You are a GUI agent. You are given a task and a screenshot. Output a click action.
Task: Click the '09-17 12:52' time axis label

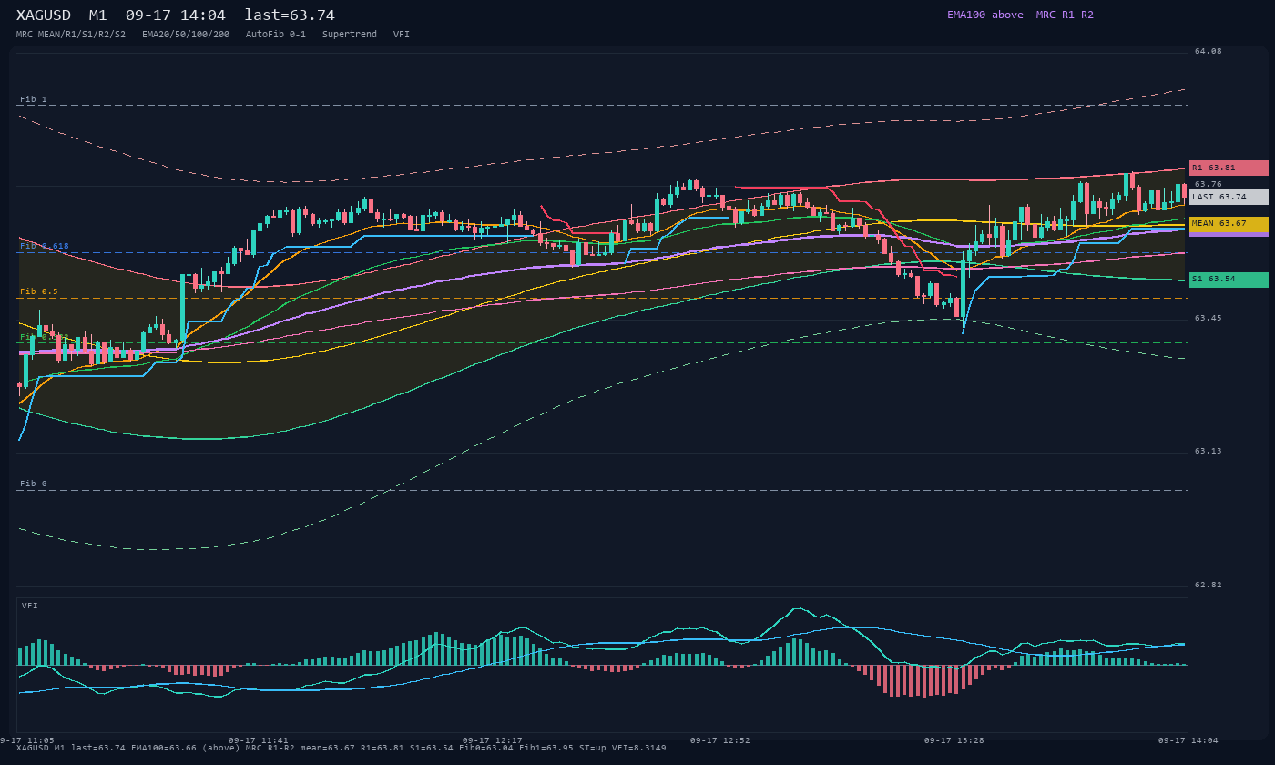pos(720,740)
